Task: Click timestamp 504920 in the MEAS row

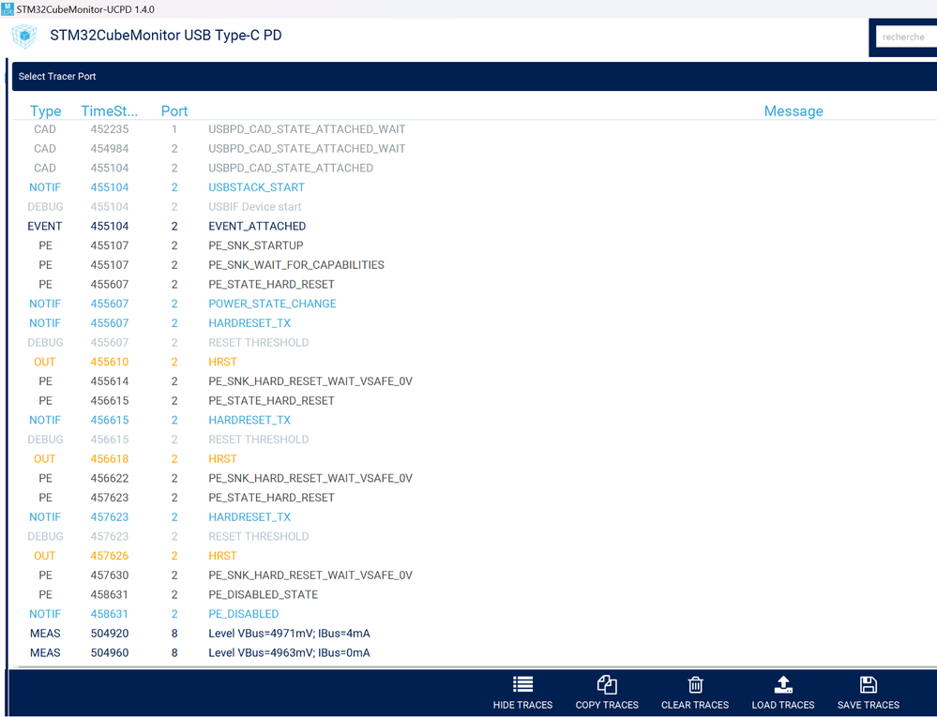Action: pyautogui.click(x=110, y=634)
